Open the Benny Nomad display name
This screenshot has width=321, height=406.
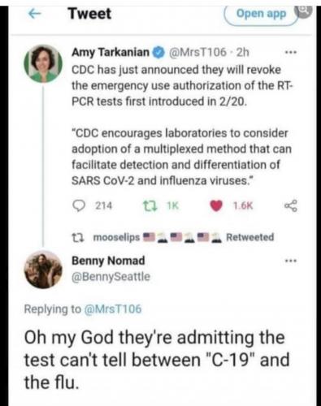[x=108, y=261]
